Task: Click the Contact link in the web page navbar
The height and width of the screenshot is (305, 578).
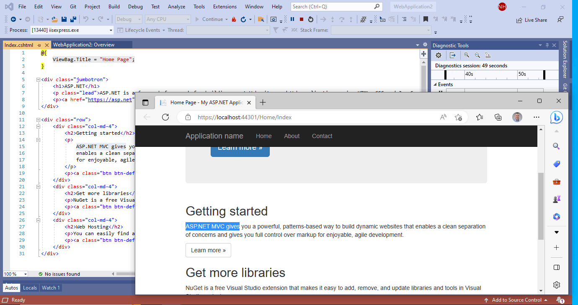Action: pos(322,136)
